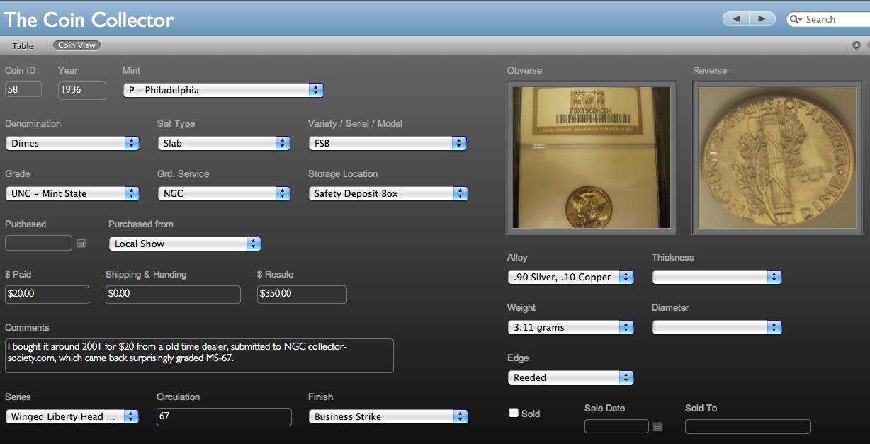The width and height of the screenshot is (870, 444).
Task: Open calendar picker beside Purchased date
Action: click(x=81, y=243)
